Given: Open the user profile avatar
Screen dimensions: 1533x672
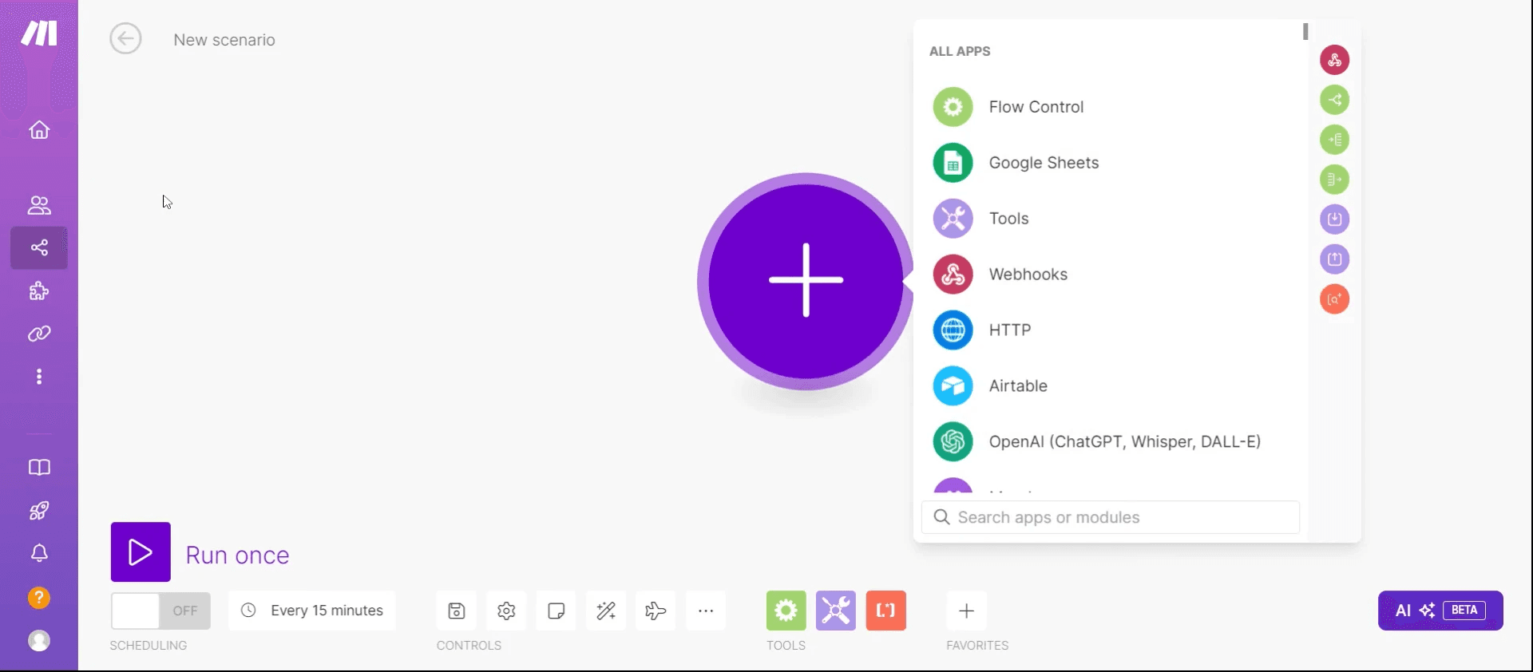Looking at the screenshot, I should pyautogui.click(x=39, y=641).
